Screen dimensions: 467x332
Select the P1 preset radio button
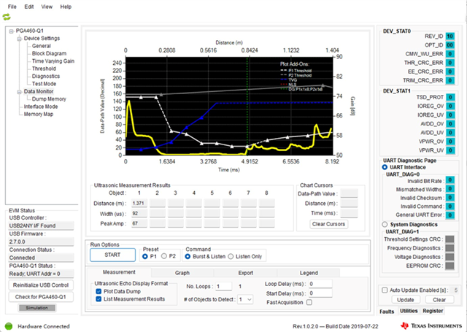pos(145,256)
